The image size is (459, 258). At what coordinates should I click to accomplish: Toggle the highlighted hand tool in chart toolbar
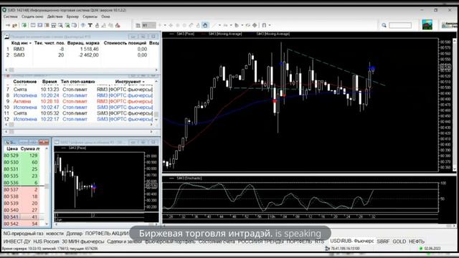(x=205, y=26)
